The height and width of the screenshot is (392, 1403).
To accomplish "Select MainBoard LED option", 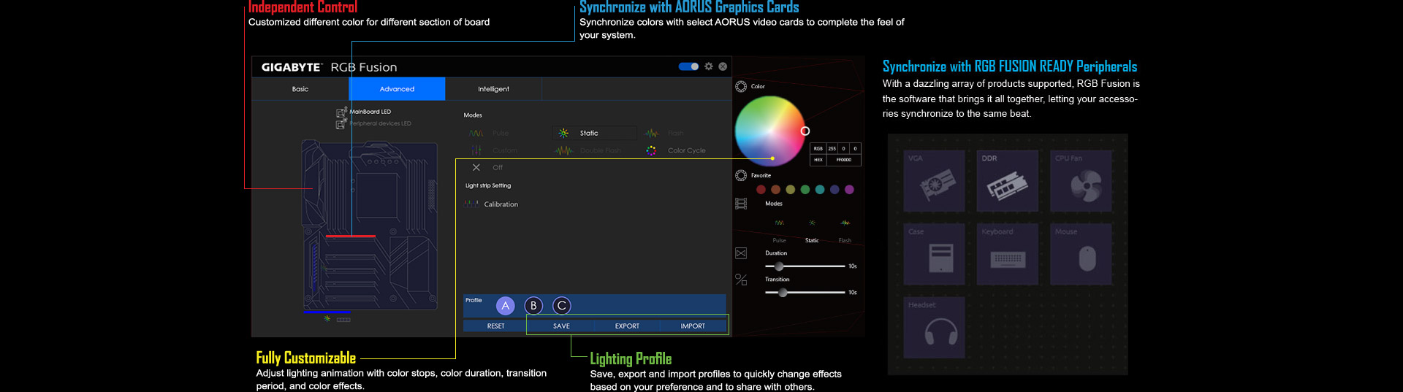I will [364, 112].
